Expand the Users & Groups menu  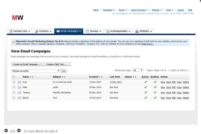pyautogui.click(x=139, y=10)
